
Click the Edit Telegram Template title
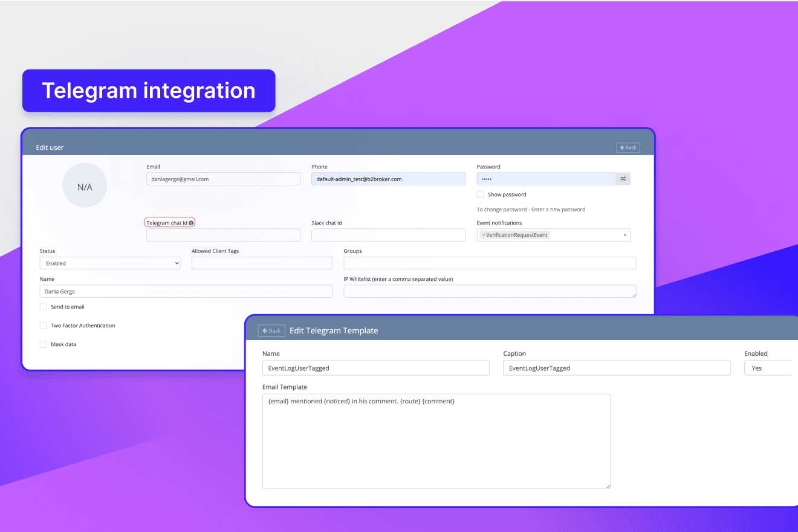tap(334, 330)
